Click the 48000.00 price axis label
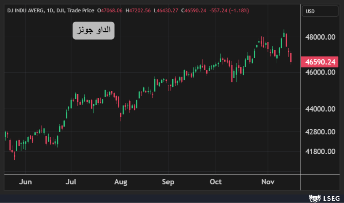The image size is (344, 203). click(x=320, y=37)
